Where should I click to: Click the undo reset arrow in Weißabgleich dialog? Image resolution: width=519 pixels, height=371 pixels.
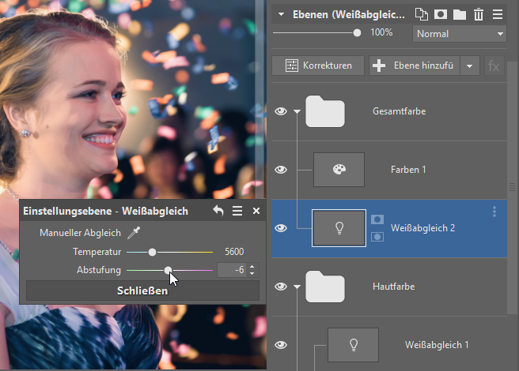click(218, 211)
